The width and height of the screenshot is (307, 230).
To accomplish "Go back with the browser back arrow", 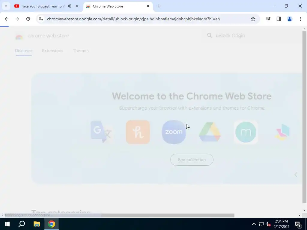I will [7, 19].
